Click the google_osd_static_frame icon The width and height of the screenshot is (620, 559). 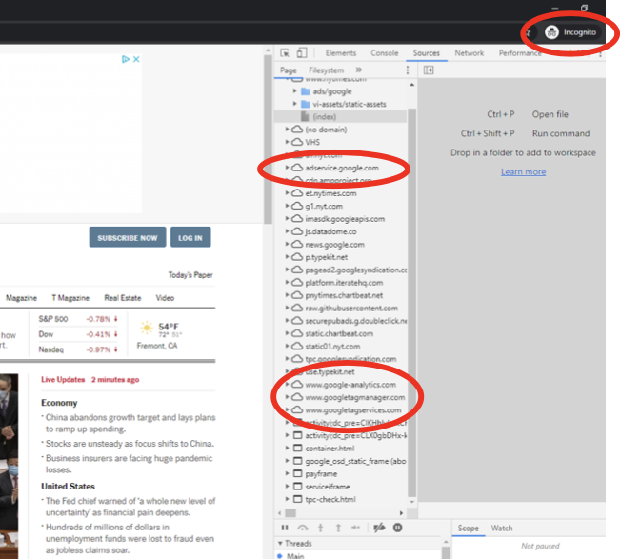[x=297, y=461]
